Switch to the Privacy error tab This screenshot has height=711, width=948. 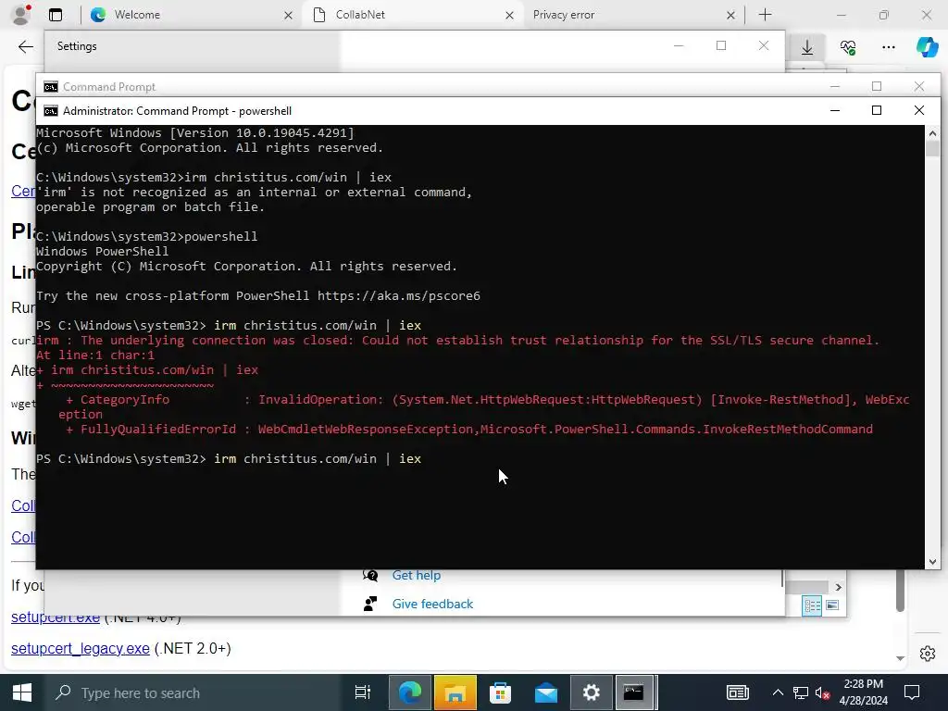[x=632, y=15]
